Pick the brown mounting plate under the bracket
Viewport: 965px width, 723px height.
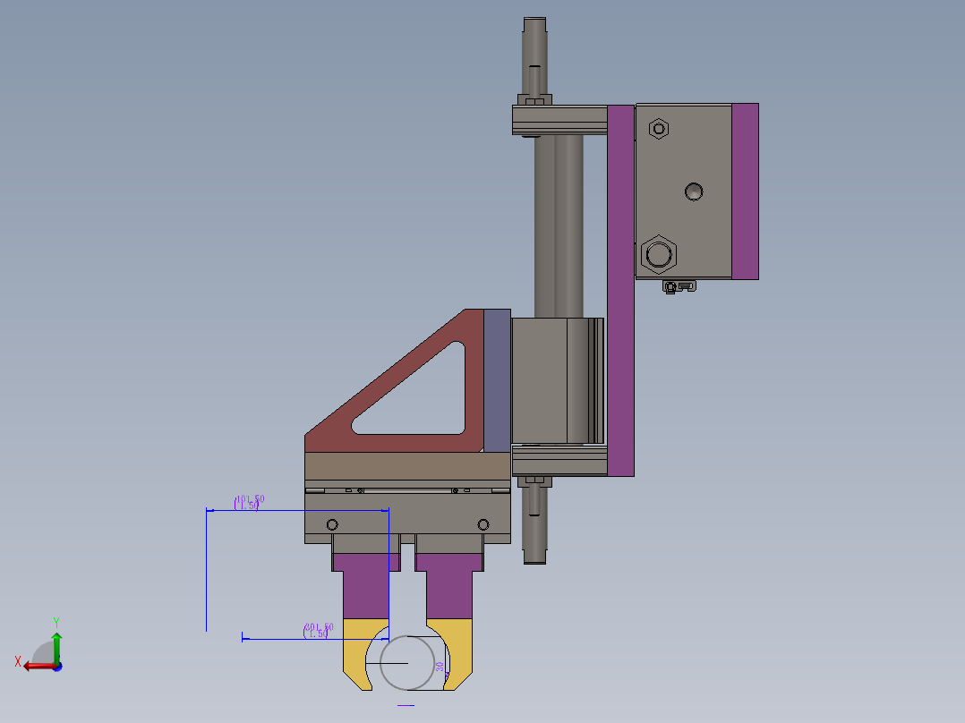pos(407,466)
